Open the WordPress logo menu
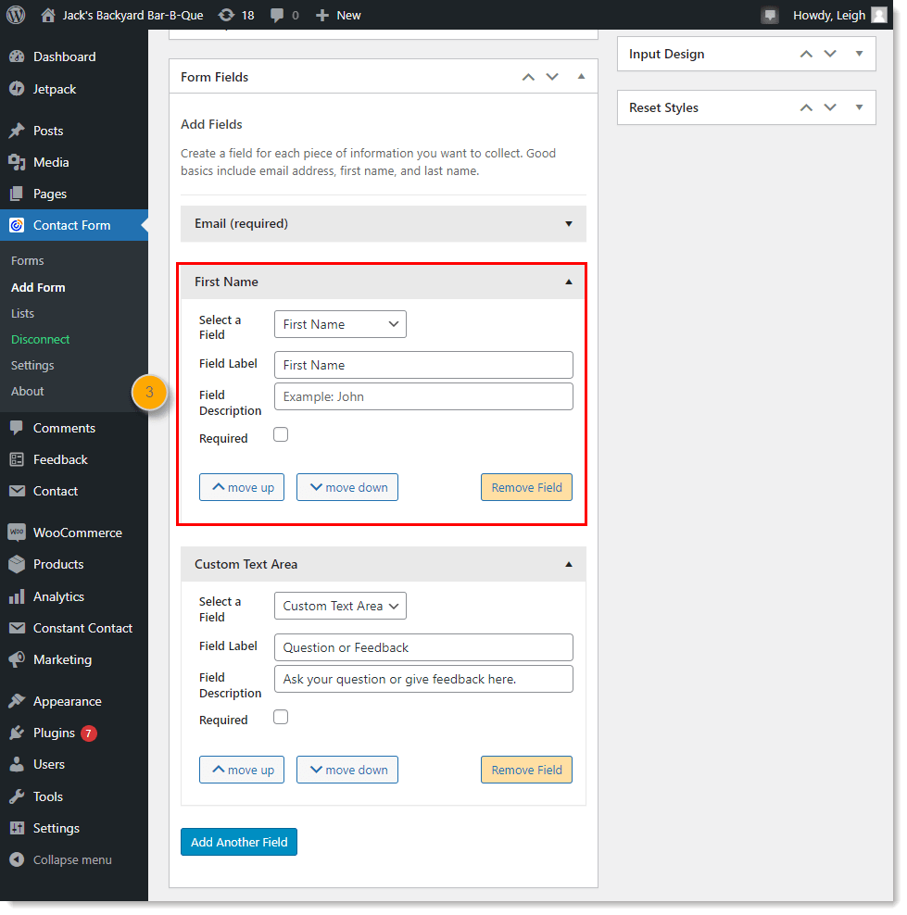The width and height of the screenshot is (907, 915). click(14, 14)
